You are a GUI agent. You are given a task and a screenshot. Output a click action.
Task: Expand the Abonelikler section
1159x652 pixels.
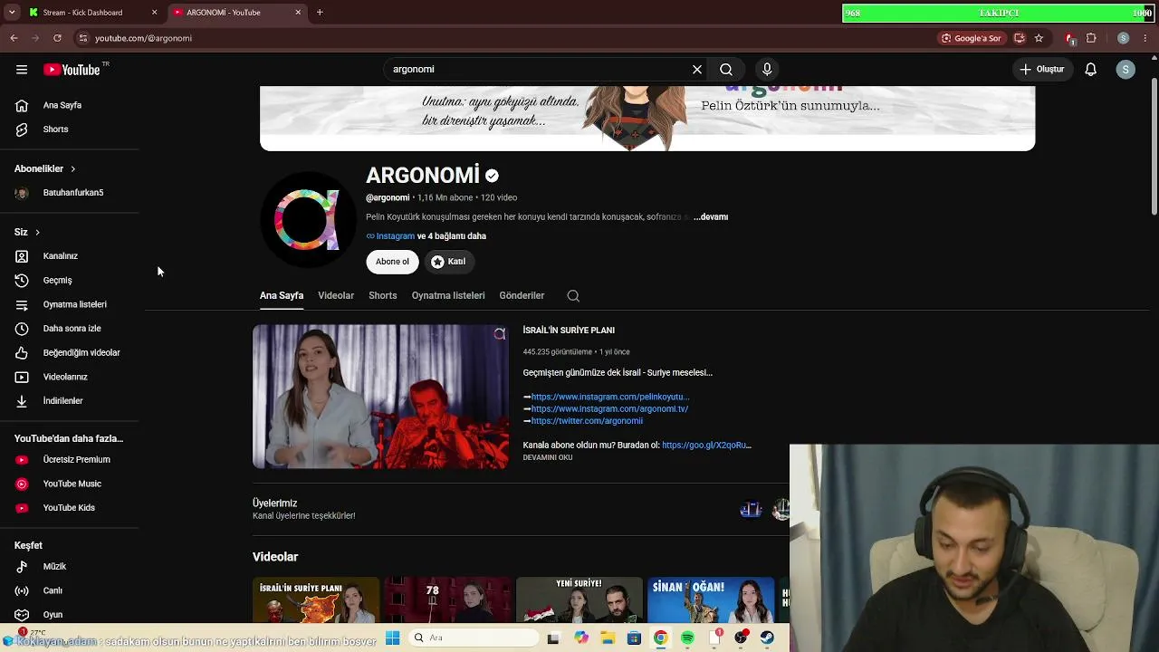[x=45, y=168]
